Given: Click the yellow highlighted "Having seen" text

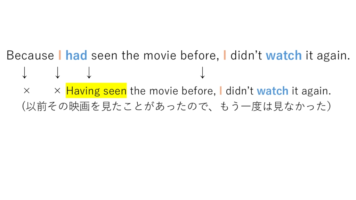Looking at the screenshot, I should pos(96,91).
